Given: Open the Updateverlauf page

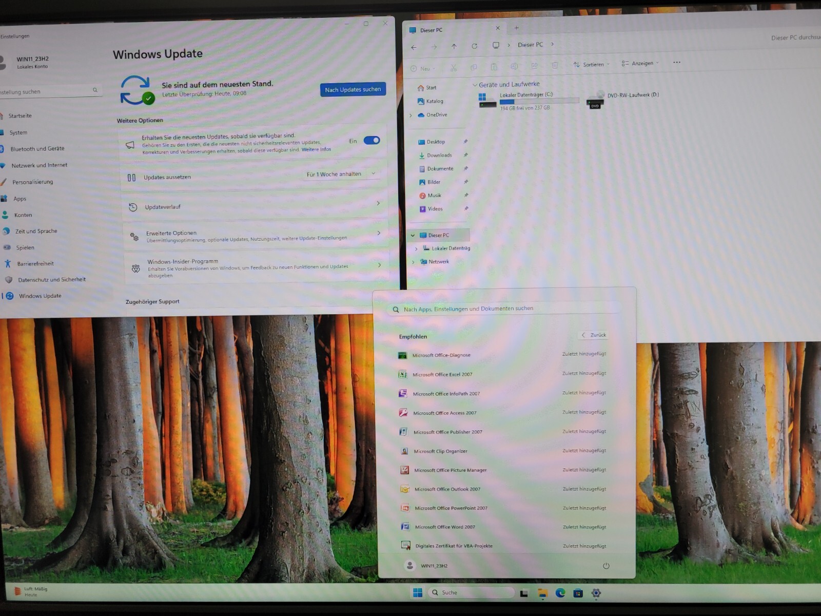Looking at the screenshot, I should click(255, 205).
